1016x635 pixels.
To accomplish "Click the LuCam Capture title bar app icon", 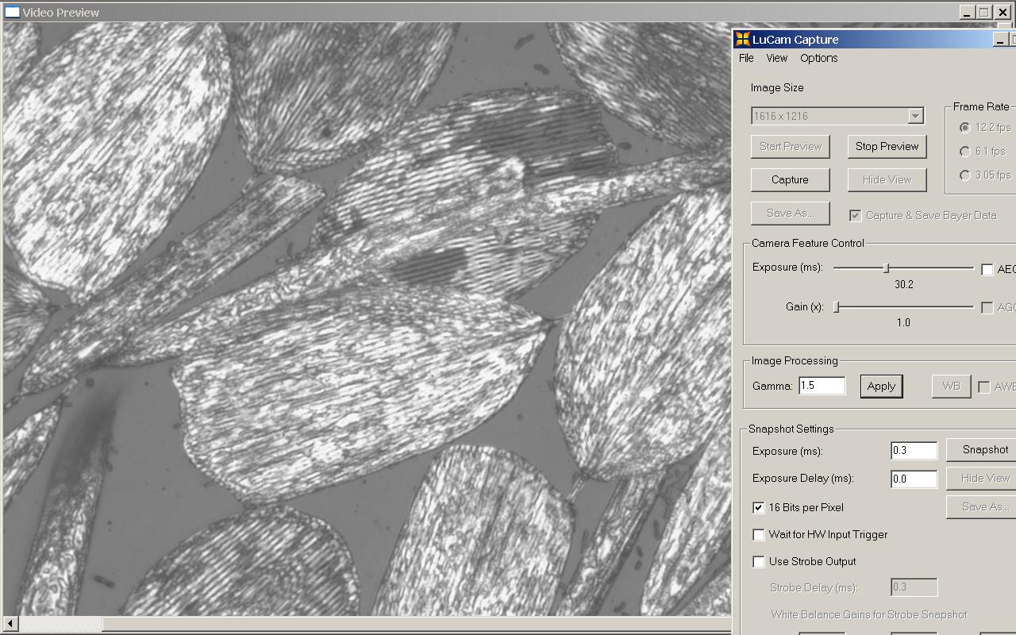I will pos(742,39).
